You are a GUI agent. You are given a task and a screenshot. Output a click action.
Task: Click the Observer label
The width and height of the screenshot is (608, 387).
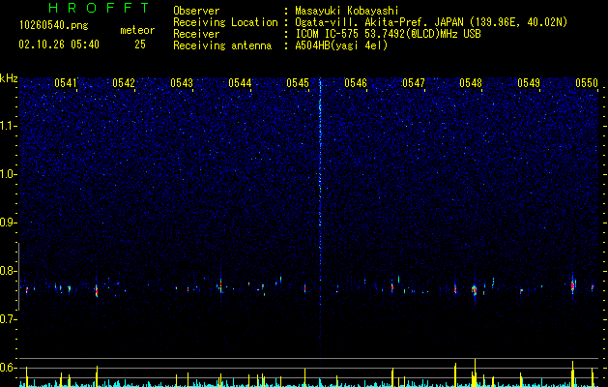[x=196, y=11]
